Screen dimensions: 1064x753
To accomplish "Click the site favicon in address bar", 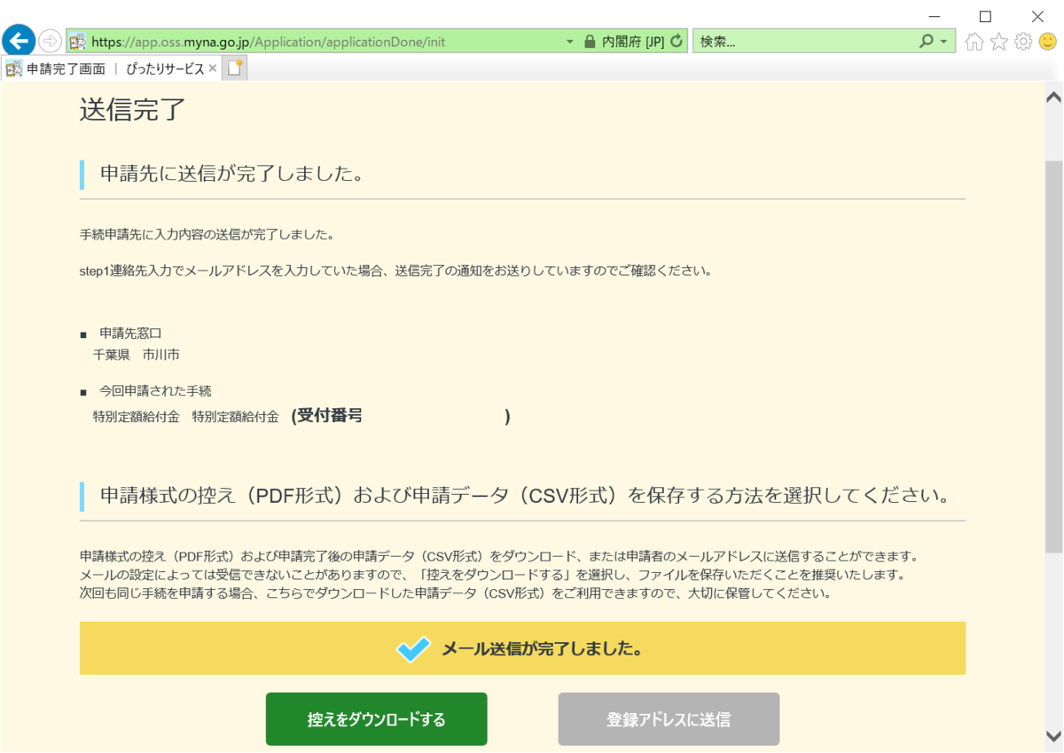I will 78,41.
